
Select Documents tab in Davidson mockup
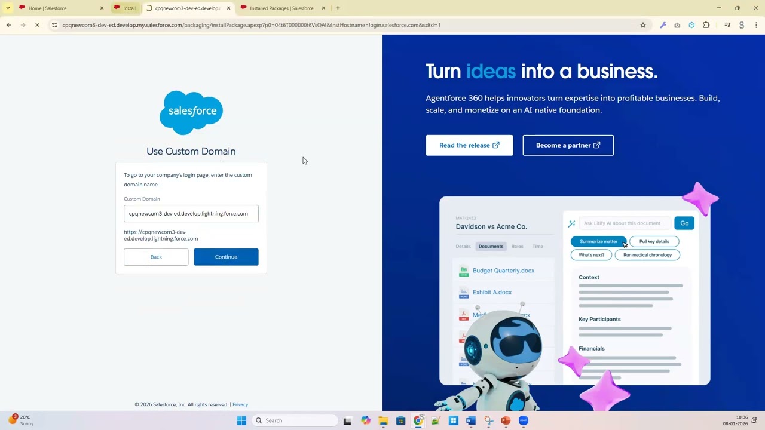(x=491, y=246)
